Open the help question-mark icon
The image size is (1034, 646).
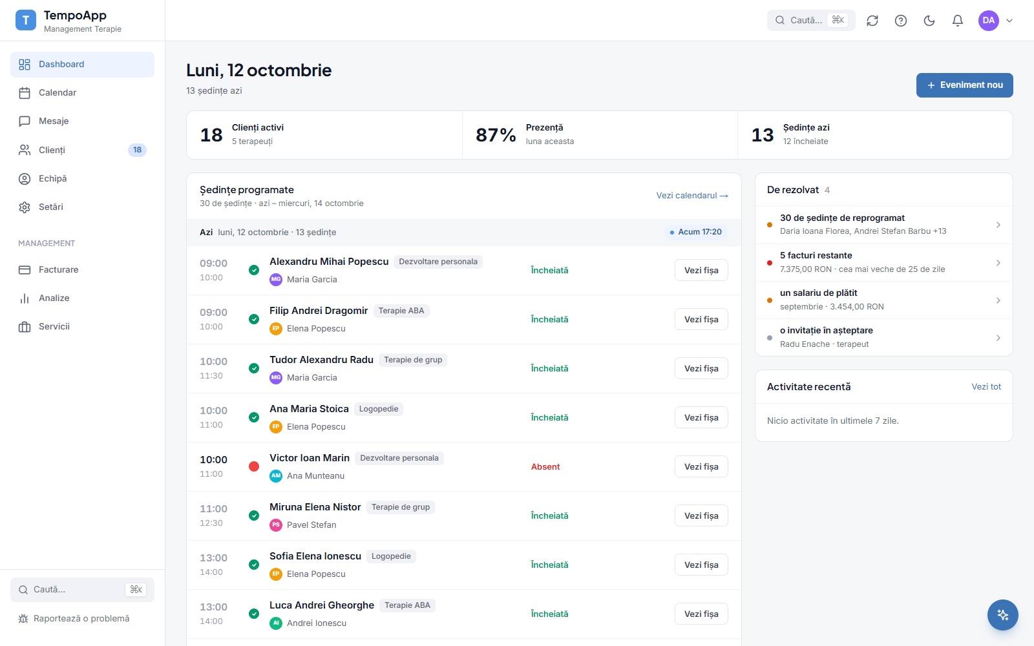coord(901,21)
